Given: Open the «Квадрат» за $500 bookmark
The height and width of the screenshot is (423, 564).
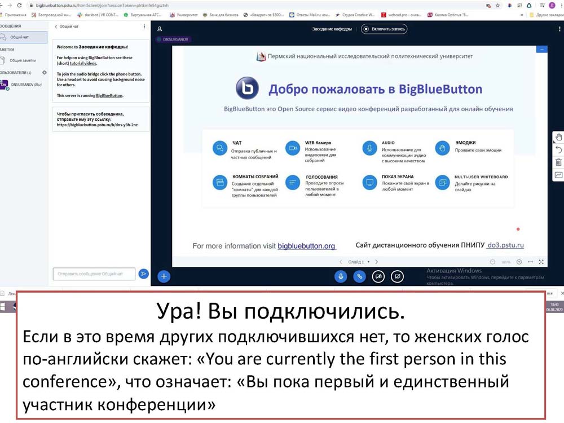Looking at the screenshot, I should 264,15.
